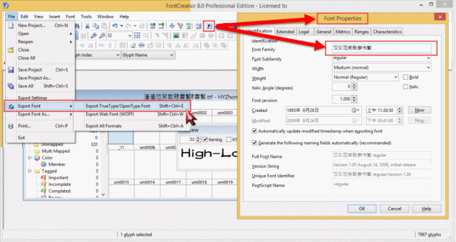Open the Glyph Index dropdown
Viewport: 456px width, 242px height.
(118, 55)
